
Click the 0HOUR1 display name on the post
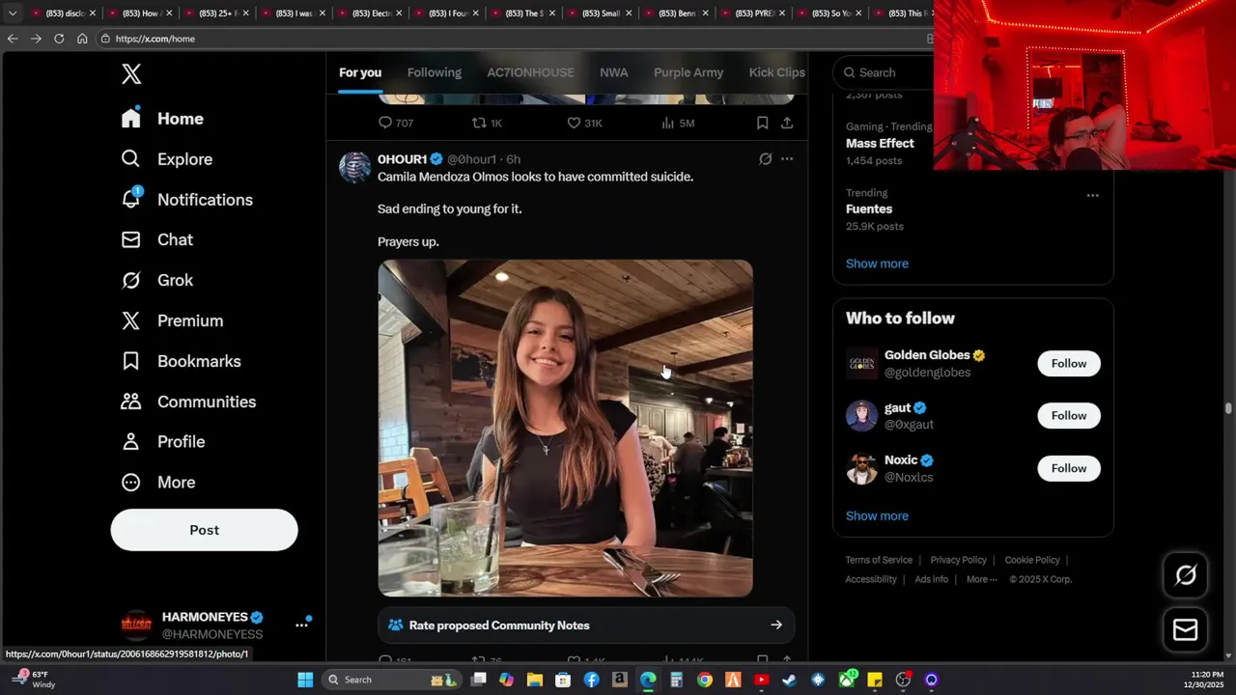pyautogui.click(x=402, y=159)
